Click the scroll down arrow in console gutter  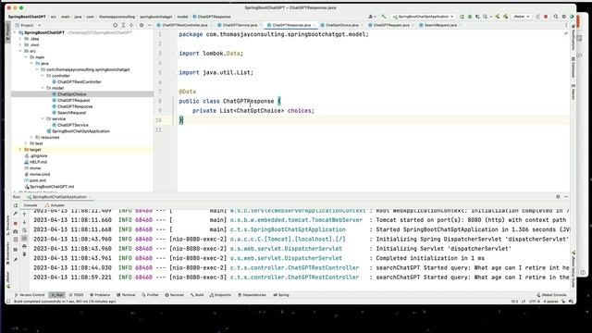pyautogui.click(x=25, y=222)
